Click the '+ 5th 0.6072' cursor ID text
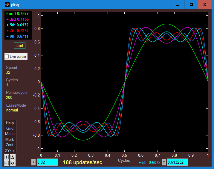Image resolution: width=214 pixels, height=169 pixels. pyautogui.click(x=149, y=162)
